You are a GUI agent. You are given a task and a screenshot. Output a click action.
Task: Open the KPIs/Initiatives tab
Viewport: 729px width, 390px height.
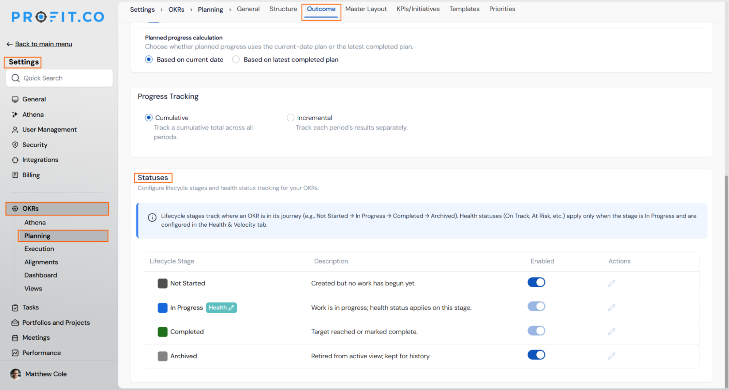(418, 9)
